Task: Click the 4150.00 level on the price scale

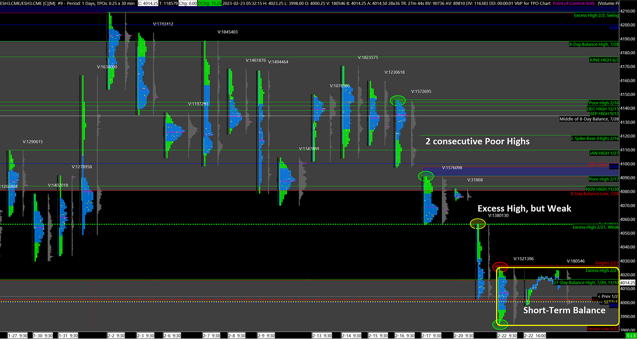Action: coord(628,94)
